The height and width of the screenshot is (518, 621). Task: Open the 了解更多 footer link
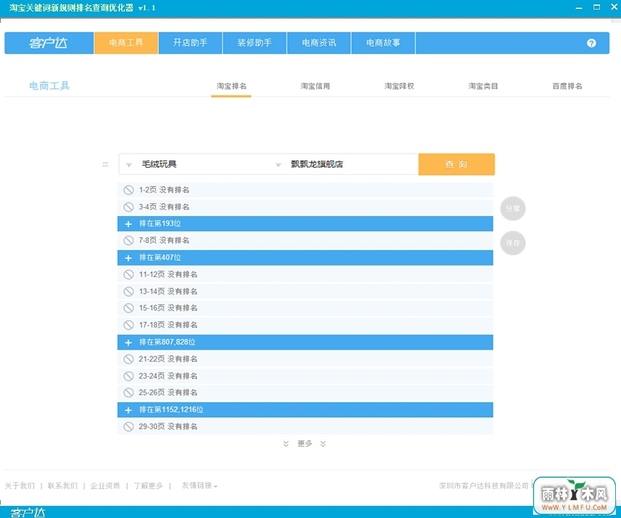pyautogui.click(x=148, y=486)
